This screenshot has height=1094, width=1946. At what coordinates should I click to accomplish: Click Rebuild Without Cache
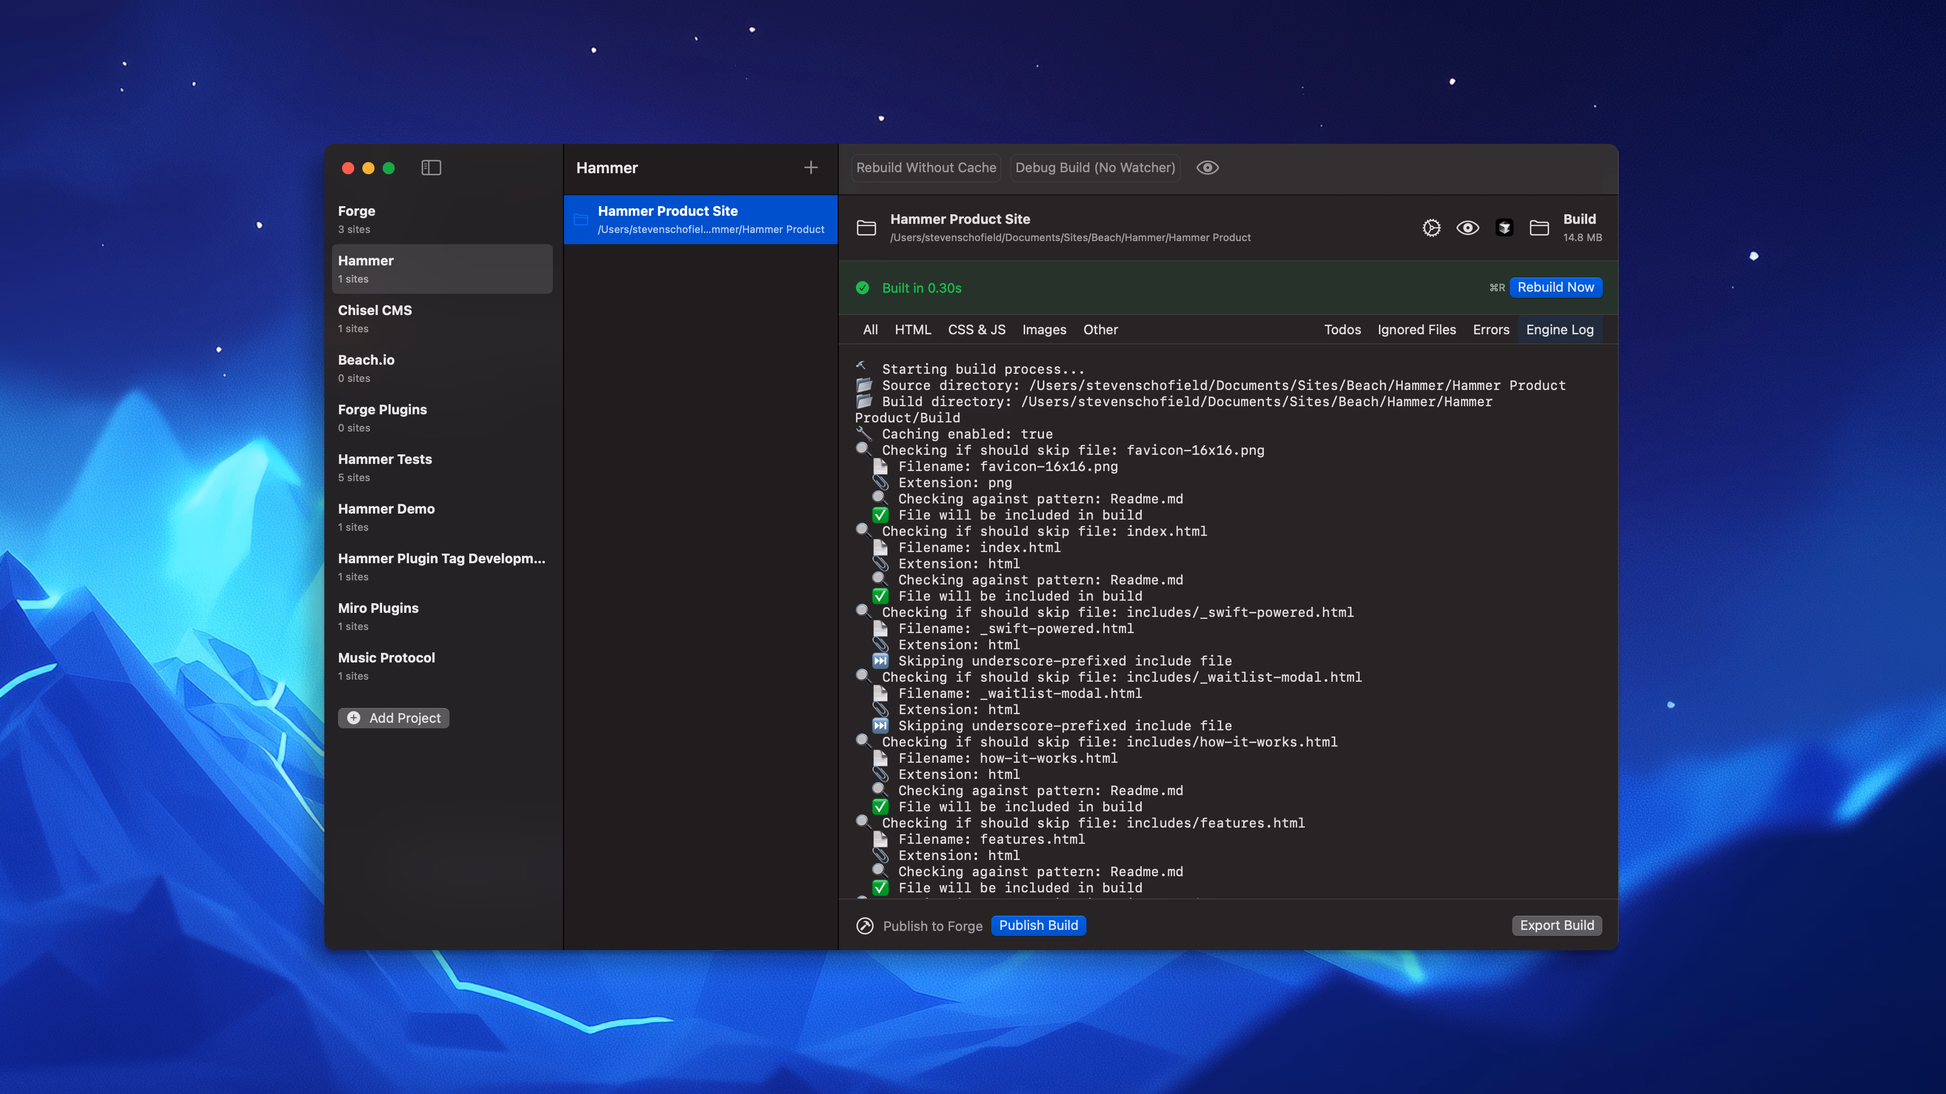(925, 168)
